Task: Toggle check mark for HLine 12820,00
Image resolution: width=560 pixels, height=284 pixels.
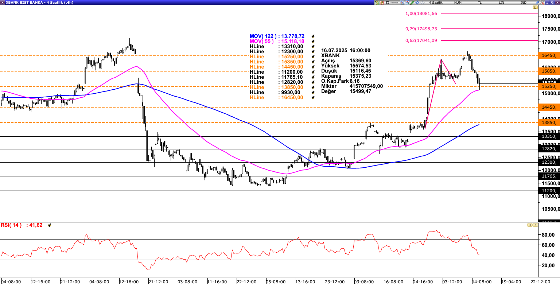Action: pos(313,82)
